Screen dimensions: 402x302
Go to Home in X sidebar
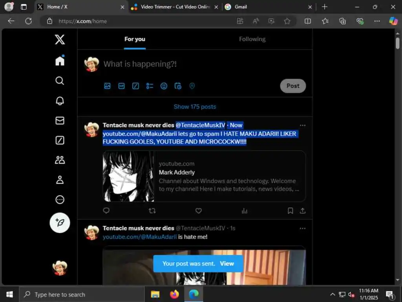[60, 61]
